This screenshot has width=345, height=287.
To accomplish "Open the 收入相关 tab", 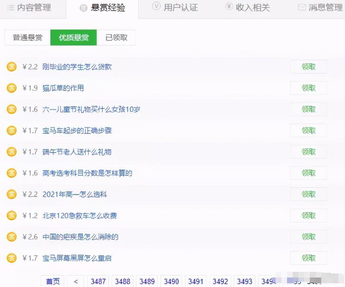I will (x=247, y=8).
